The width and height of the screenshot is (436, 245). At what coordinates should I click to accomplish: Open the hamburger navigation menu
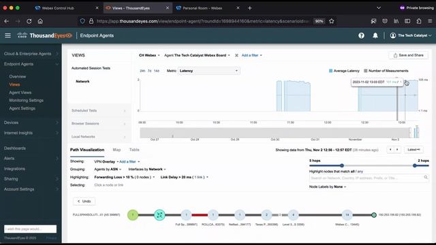7,35
